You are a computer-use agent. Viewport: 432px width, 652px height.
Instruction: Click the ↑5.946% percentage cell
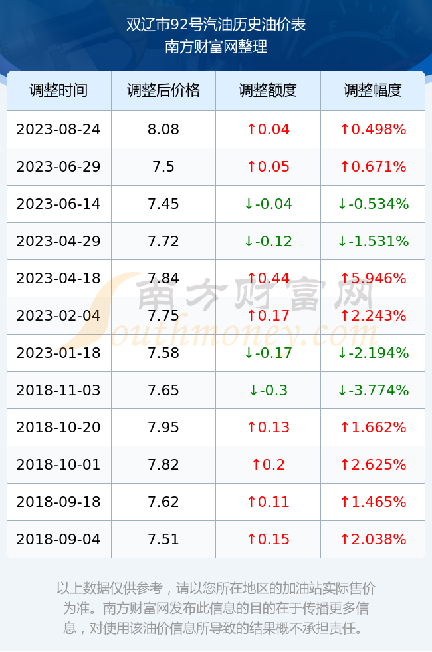click(x=373, y=278)
